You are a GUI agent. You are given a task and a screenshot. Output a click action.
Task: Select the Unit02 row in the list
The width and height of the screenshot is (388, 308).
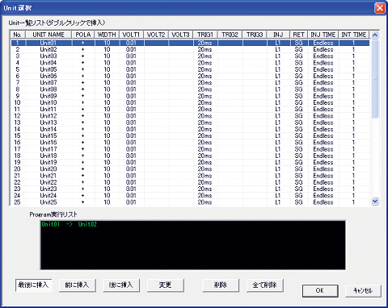pyautogui.click(x=190, y=49)
